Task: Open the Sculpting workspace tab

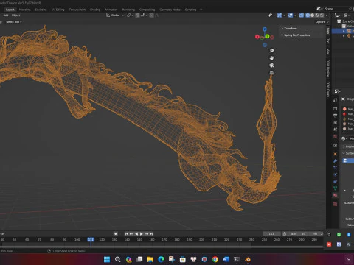Action: tap(41, 10)
